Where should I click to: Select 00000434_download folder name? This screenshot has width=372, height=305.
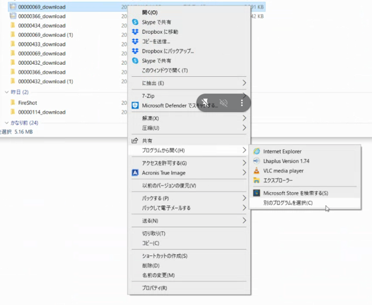tap(42, 25)
